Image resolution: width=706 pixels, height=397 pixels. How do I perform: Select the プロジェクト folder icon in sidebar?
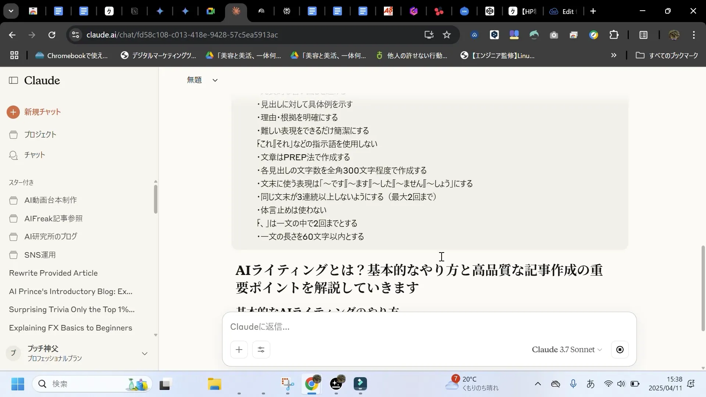14,135
